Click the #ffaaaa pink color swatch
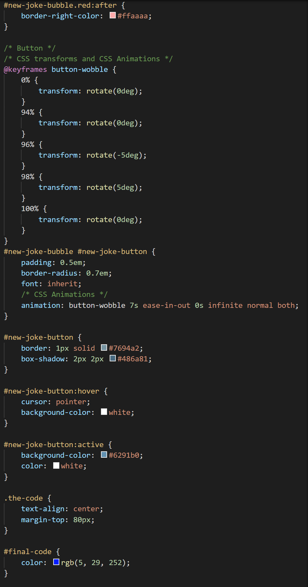This screenshot has width=308, height=587. click(113, 15)
